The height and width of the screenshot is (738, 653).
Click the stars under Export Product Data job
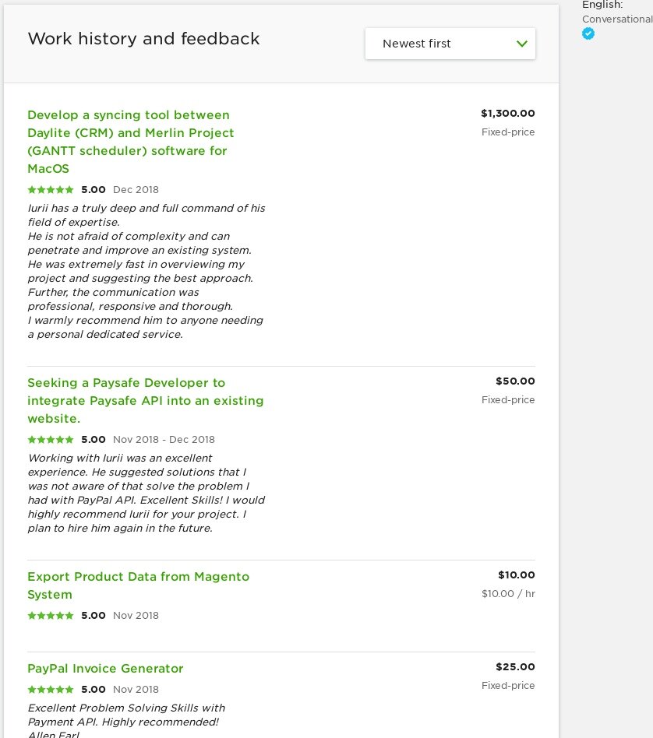pyautogui.click(x=51, y=616)
